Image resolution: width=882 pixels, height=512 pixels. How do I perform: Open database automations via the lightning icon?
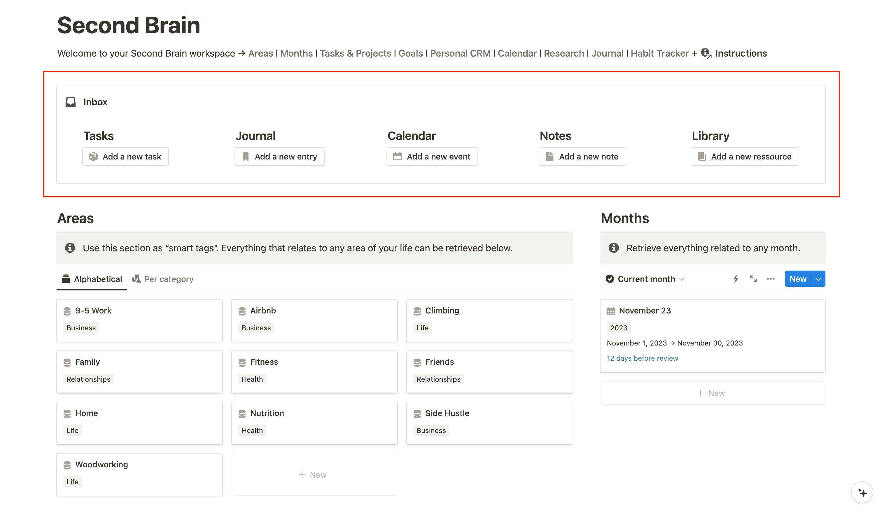tap(735, 279)
